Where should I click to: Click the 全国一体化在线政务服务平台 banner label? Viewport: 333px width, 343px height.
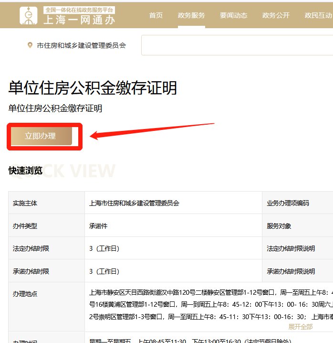coord(79,10)
